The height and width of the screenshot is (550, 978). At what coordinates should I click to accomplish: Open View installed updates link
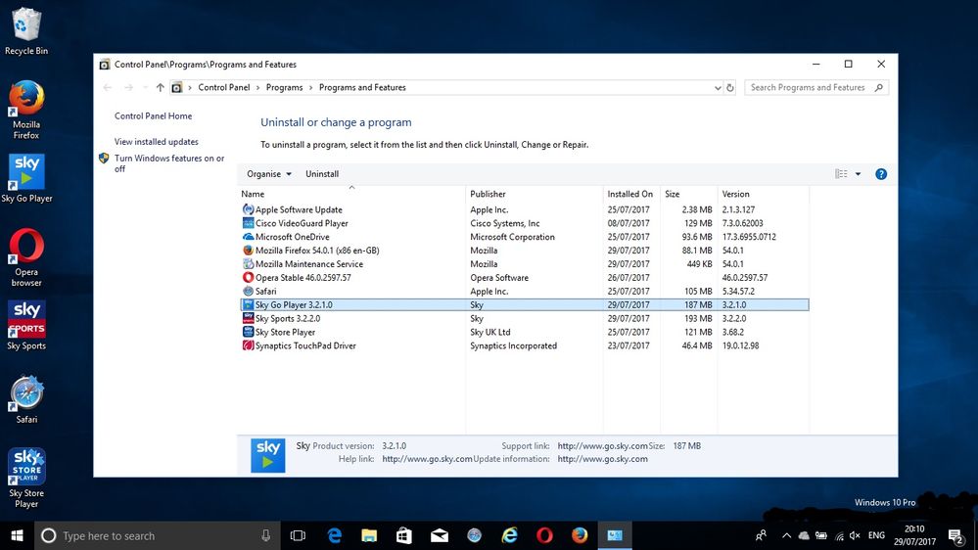[x=156, y=142]
